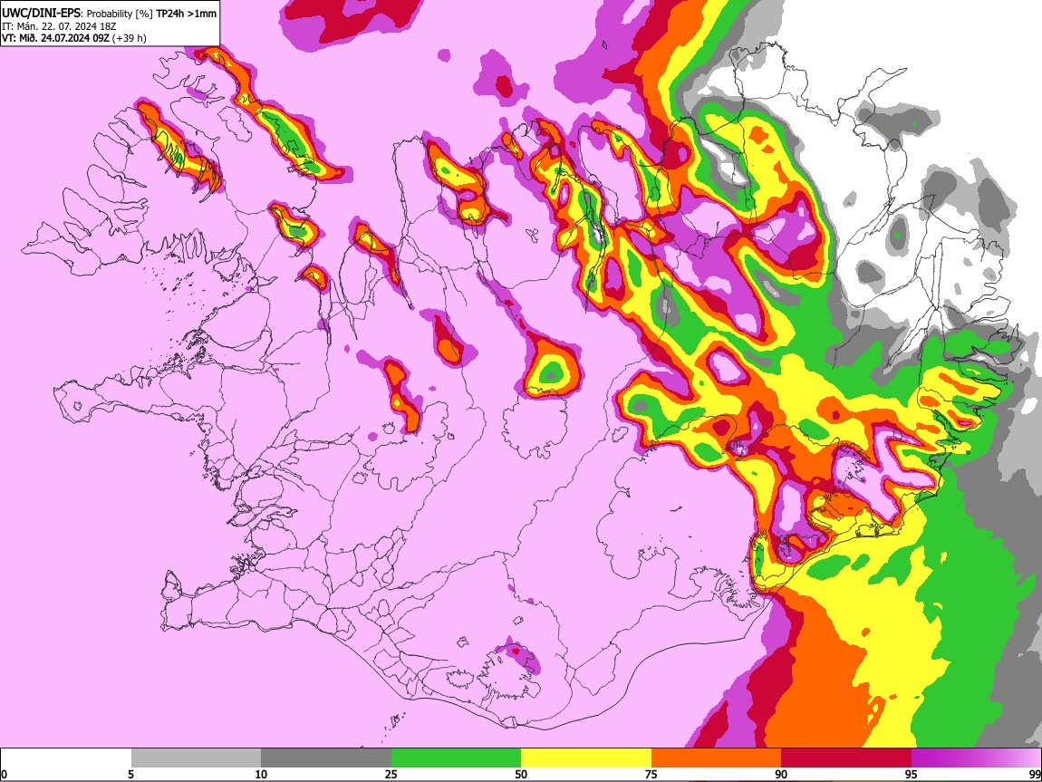
Task: Click the legend value 99
Action: click(x=1034, y=774)
